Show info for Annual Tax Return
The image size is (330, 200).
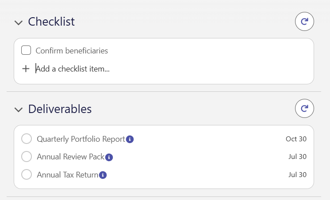[103, 175]
